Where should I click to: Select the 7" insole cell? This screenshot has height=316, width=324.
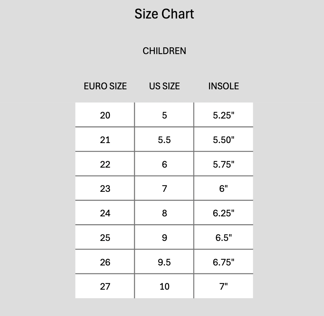pyautogui.click(x=223, y=286)
